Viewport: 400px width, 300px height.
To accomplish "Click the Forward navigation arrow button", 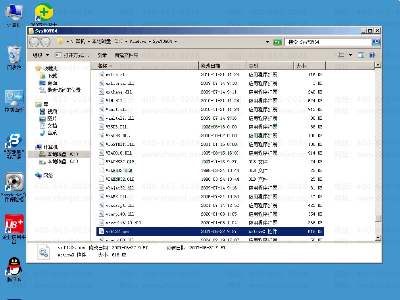I will coord(45,42).
